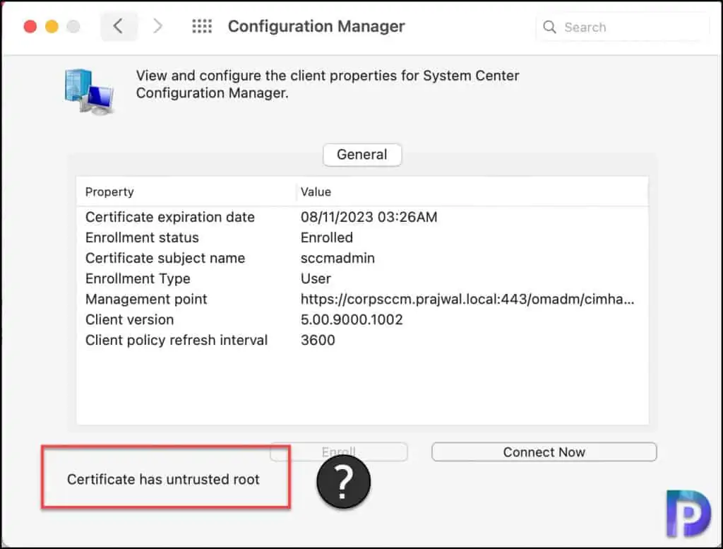
Task: Click the 5.00.9000.1002 version value
Action: [352, 319]
